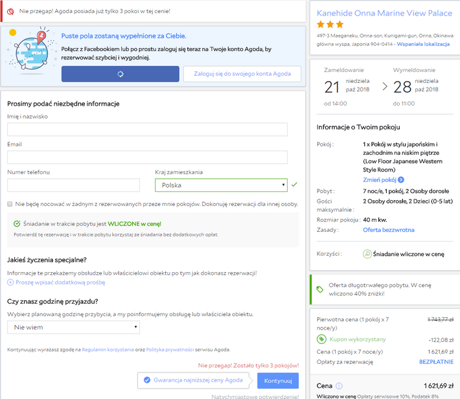
Task: Open the 'Oferta bezzwrotna' policy link
Action: tap(389, 230)
